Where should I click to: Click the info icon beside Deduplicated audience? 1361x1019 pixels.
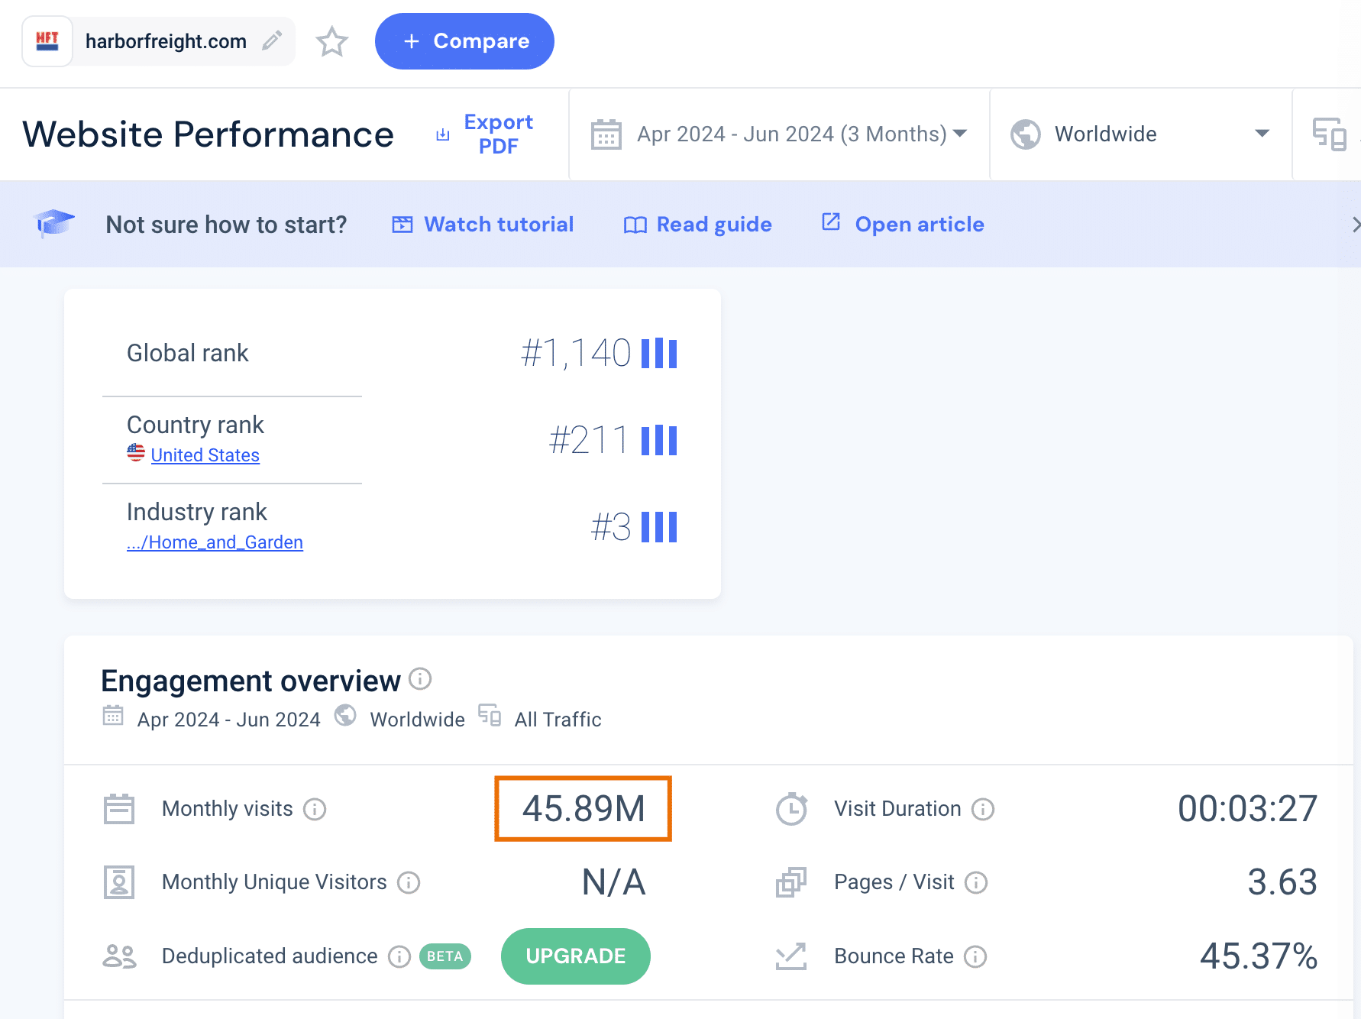399,956
